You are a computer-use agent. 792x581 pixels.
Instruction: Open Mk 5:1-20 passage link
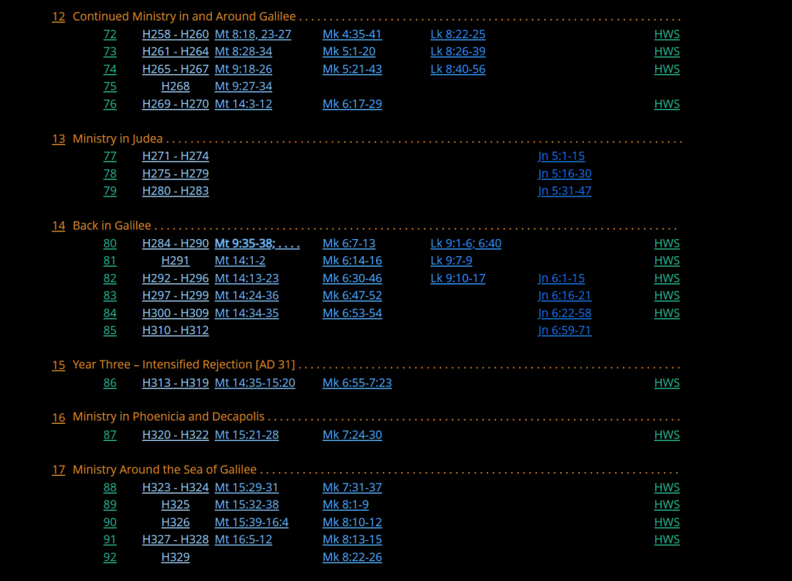[349, 52]
